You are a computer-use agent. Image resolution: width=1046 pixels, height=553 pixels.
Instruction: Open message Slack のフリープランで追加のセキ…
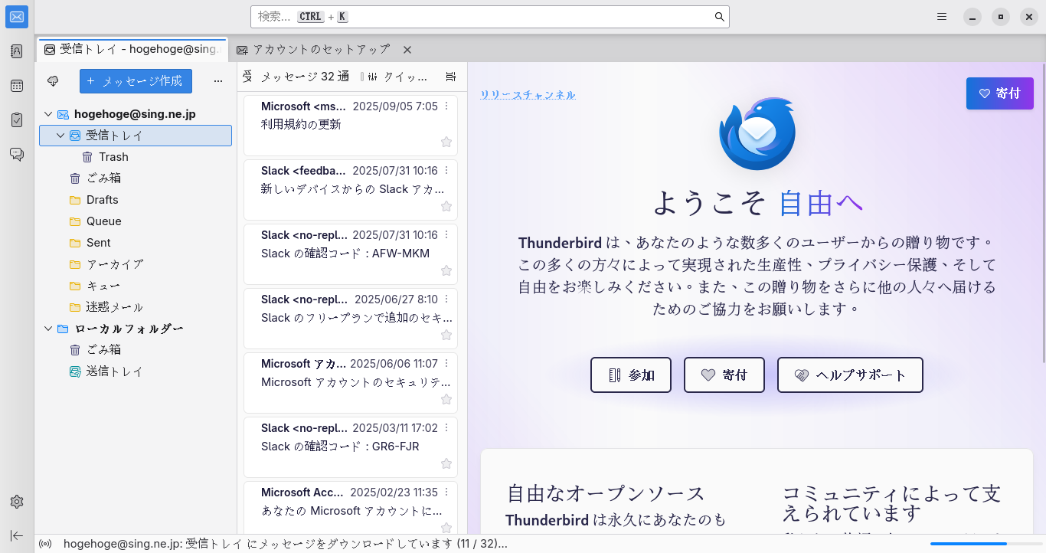pyautogui.click(x=350, y=318)
